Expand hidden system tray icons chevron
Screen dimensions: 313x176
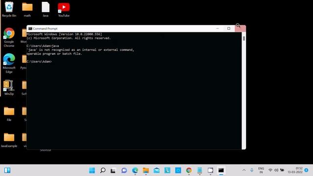244,170
